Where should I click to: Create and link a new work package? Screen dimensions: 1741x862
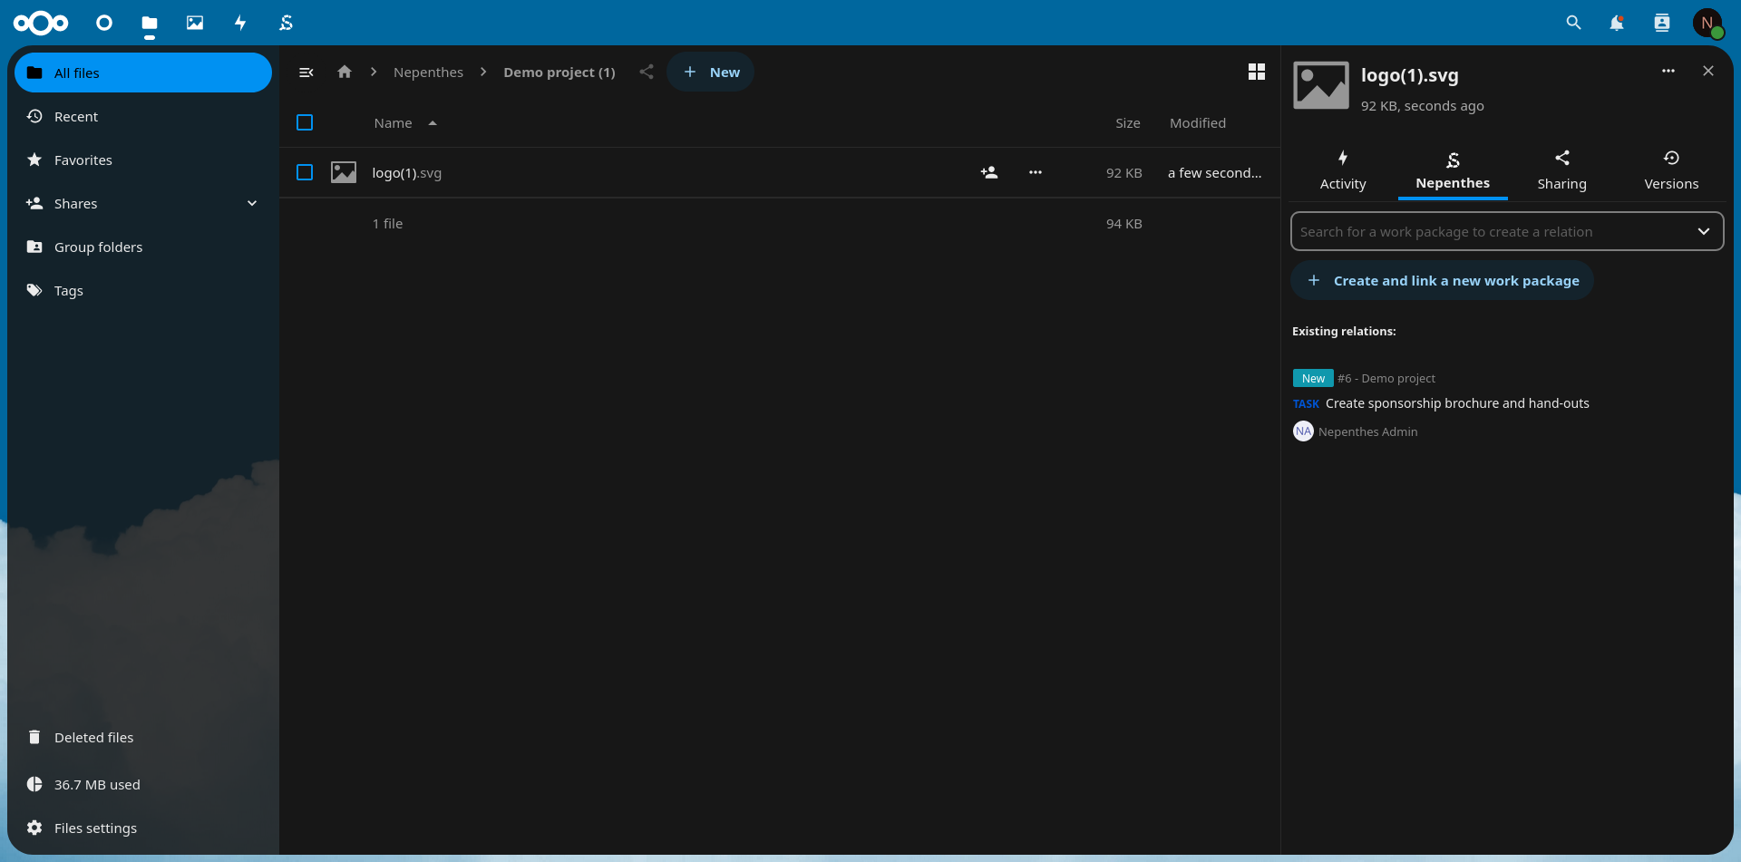tap(1442, 280)
